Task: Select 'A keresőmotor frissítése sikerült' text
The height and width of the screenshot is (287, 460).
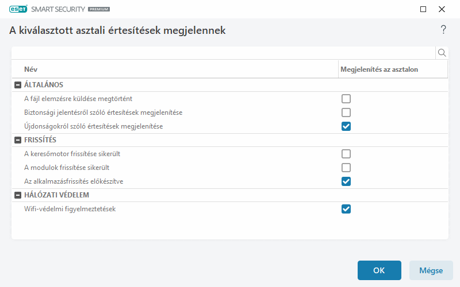Action: click(72, 154)
